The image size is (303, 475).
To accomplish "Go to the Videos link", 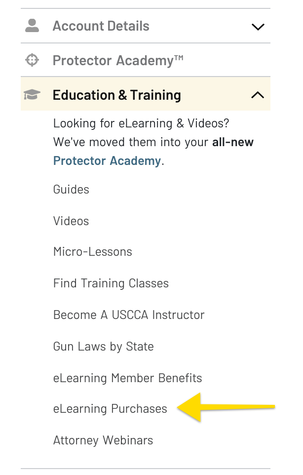I will coord(71,221).
